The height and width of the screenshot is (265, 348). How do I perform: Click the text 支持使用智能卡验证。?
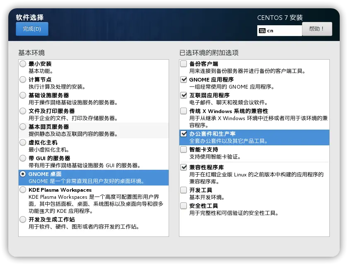[x=215, y=157]
